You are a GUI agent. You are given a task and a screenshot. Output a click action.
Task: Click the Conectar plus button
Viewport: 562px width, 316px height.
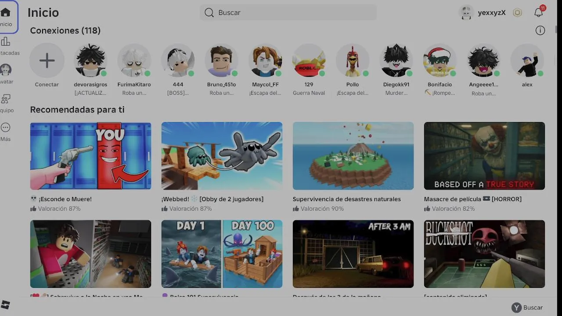pyautogui.click(x=47, y=61)
